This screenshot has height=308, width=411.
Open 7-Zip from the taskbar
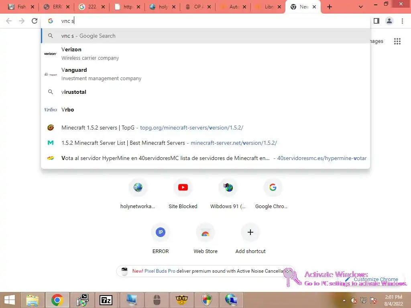coord(106,300)
